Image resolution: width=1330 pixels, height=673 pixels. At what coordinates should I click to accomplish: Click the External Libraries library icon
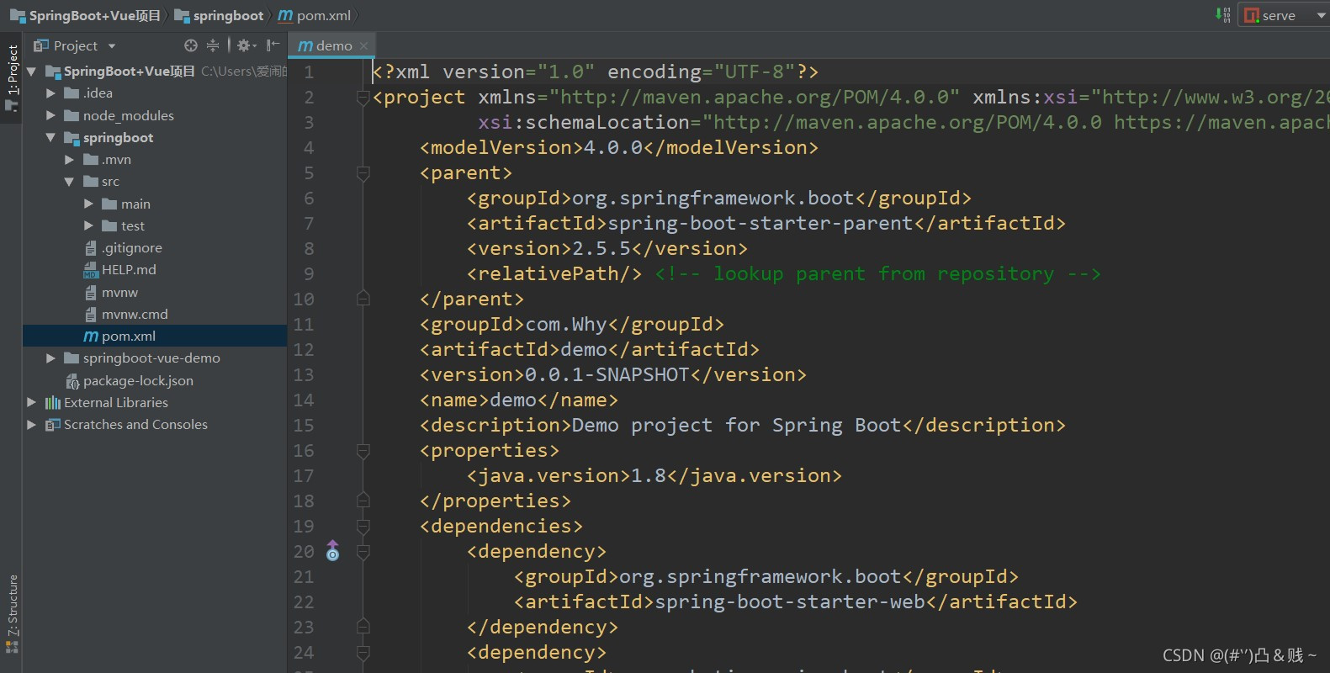click(53, 402)
